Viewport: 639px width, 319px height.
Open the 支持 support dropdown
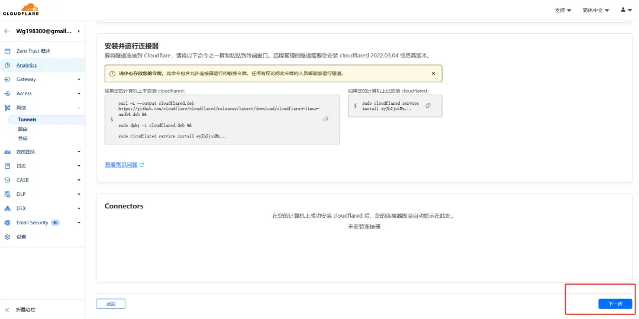coord(563,10)
